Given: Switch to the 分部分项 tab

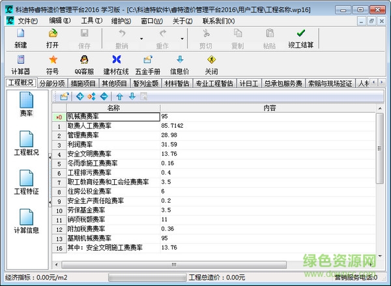Looking at the screenshot, I should 52,83.
